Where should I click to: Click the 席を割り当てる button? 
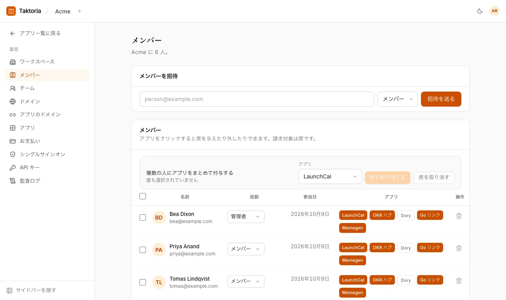click(x=387, y=178)
